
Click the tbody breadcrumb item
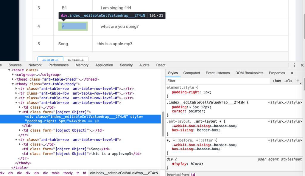[x=68, y=173]
